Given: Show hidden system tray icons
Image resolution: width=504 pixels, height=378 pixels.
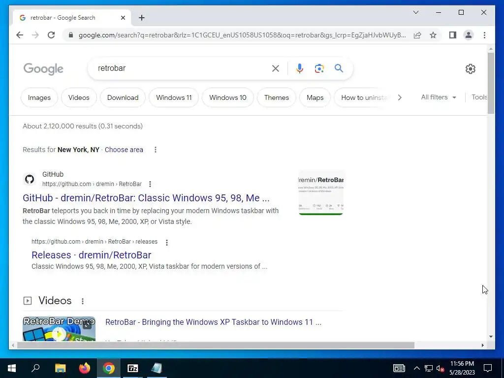Looking at the screenshot, I should tap(416, 368).
